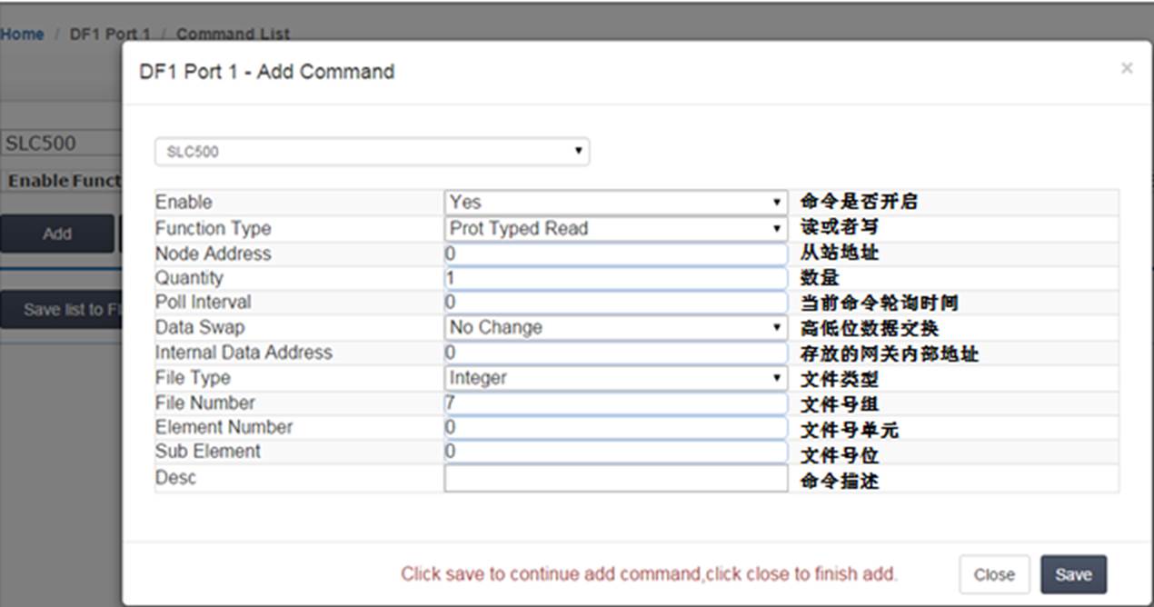Save the new command
Screen dimensions: 1154x607
click(1073, 574)
